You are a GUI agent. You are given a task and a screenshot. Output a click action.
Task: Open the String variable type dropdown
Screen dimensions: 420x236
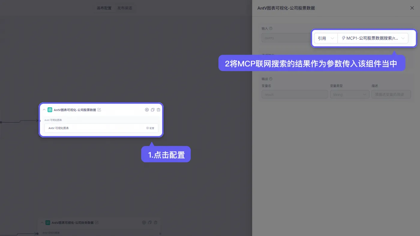(x=349, y=94)
